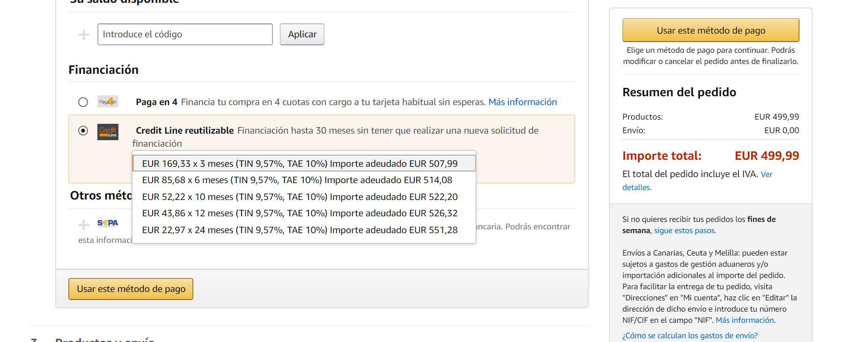Open 'Más información' link for Paga en 4
Screen dimensions: 844x342
tap(522, 102)
